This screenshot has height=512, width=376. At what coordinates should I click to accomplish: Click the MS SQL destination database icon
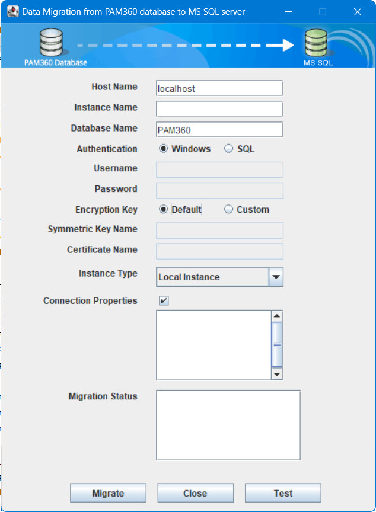[x=316, y=43]
